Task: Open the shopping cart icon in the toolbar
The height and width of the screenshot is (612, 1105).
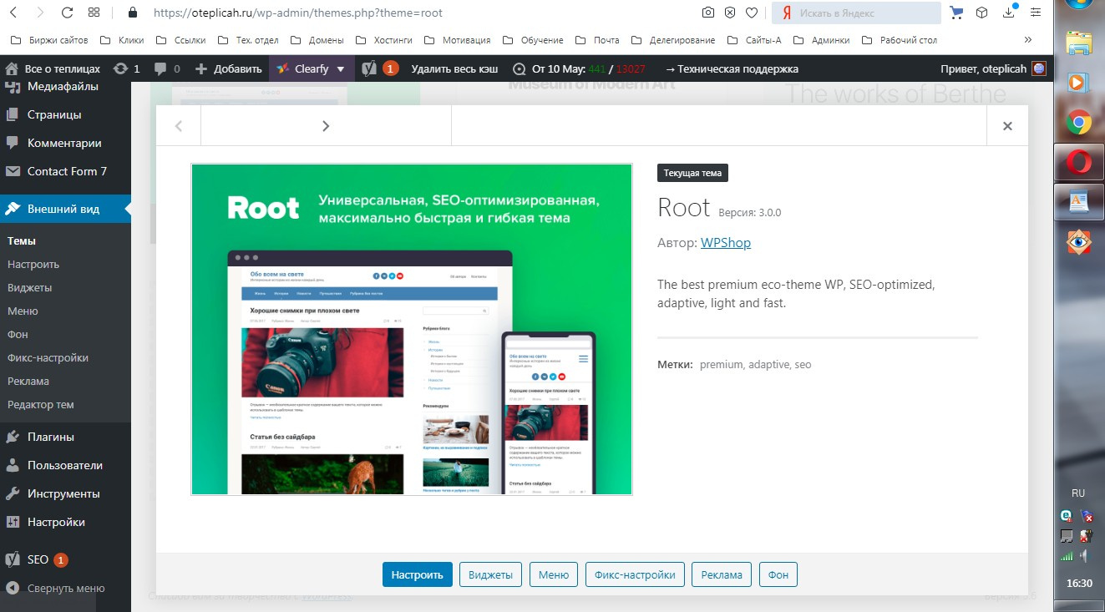Action: click(957, 13)
